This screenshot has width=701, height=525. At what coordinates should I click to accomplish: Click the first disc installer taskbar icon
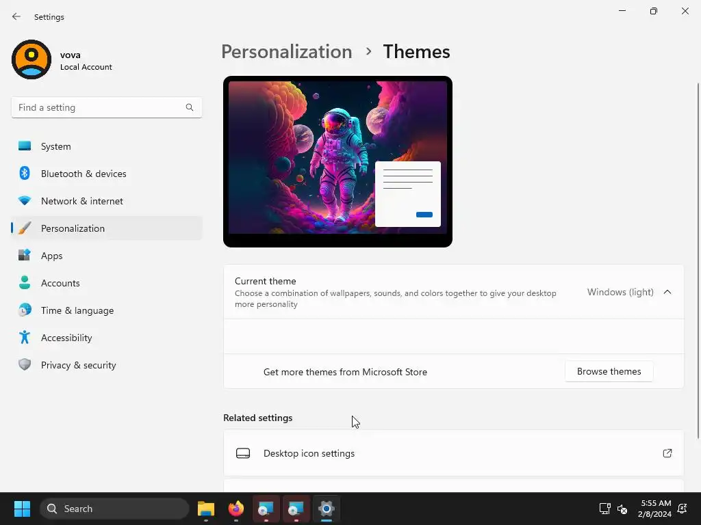click(x=266, y=509)
